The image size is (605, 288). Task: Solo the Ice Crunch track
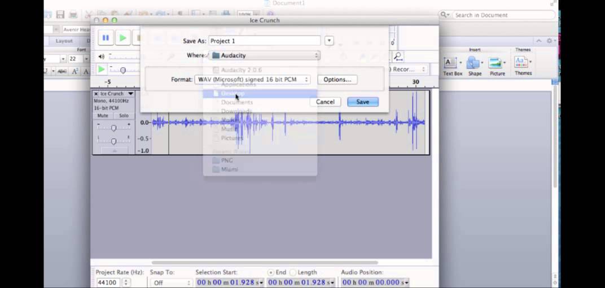click(x=124, y=115)
